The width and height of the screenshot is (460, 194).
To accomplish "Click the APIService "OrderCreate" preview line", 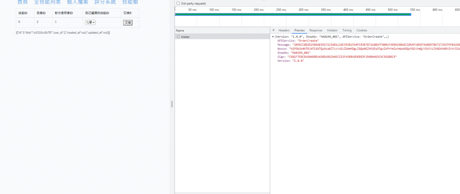I will (x=298, y=41).
